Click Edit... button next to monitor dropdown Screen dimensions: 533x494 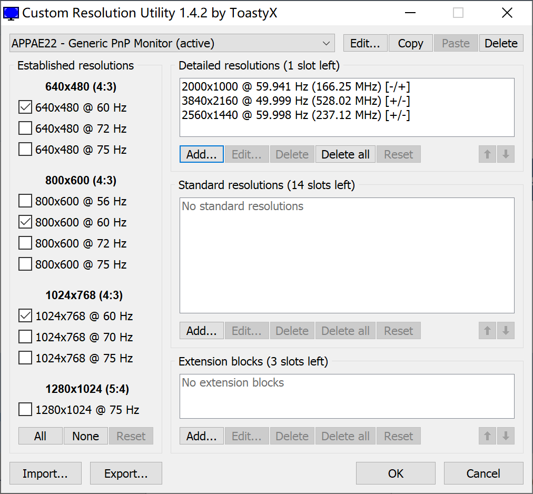coord(365,43)
